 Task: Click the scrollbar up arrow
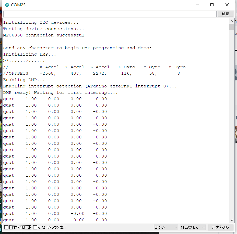(x=232, y=21)
